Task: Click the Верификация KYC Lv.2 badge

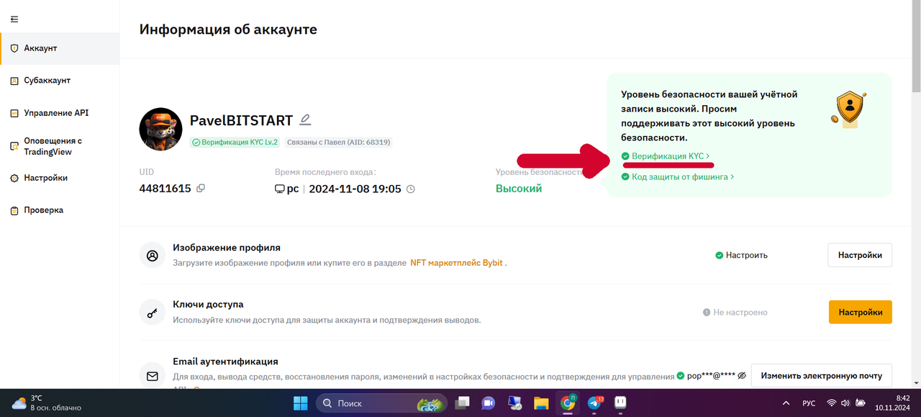Action: pyautogui.click(x=235, y=143)
